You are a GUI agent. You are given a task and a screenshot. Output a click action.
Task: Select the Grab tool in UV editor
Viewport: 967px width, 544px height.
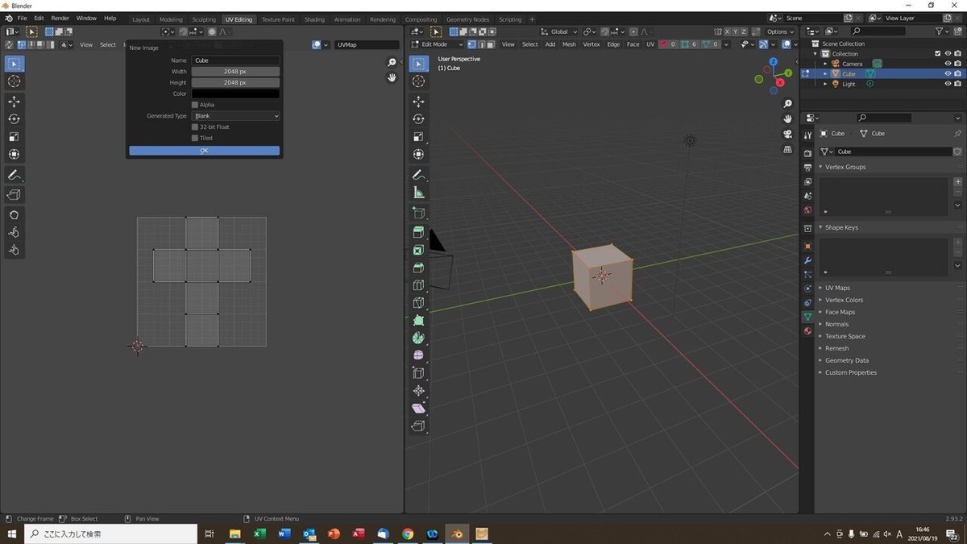14,214
